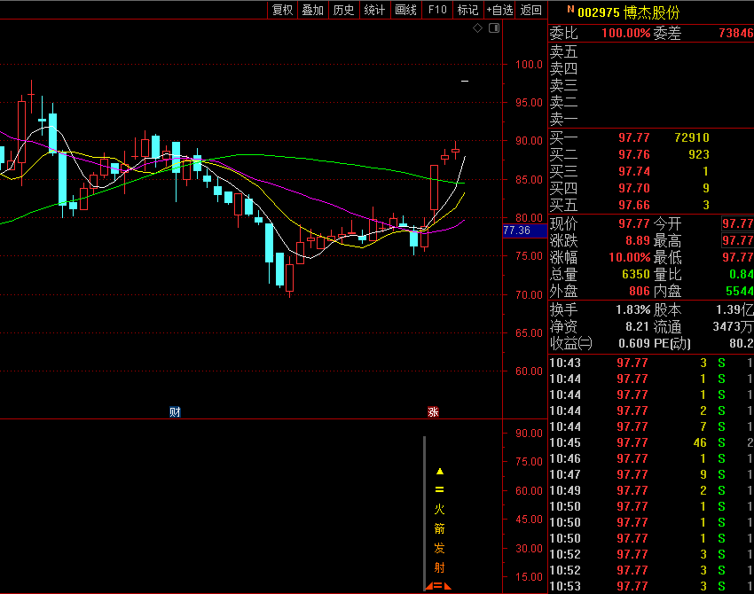Activate the 画线 drawing tool
The height and width of the screenshot is (594, 754).
[x=405, y=10]
